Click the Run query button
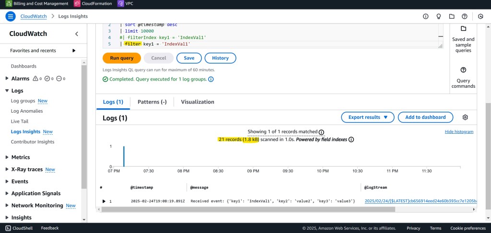Image resolution: width=491 pixels, height=233 pixels. [121, 58]
